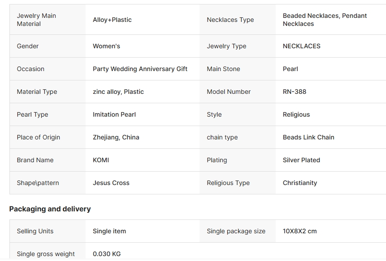The image size is (386, 261).
Task: Click 'Party Wedding Anniversary Gift' occasion text
Action: click(x=140, y=69)
